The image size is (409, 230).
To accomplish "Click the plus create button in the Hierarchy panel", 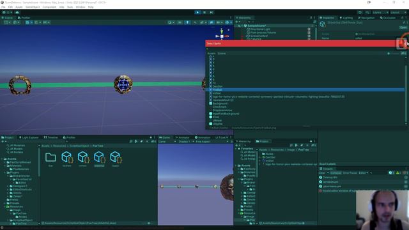I will 237,22.
